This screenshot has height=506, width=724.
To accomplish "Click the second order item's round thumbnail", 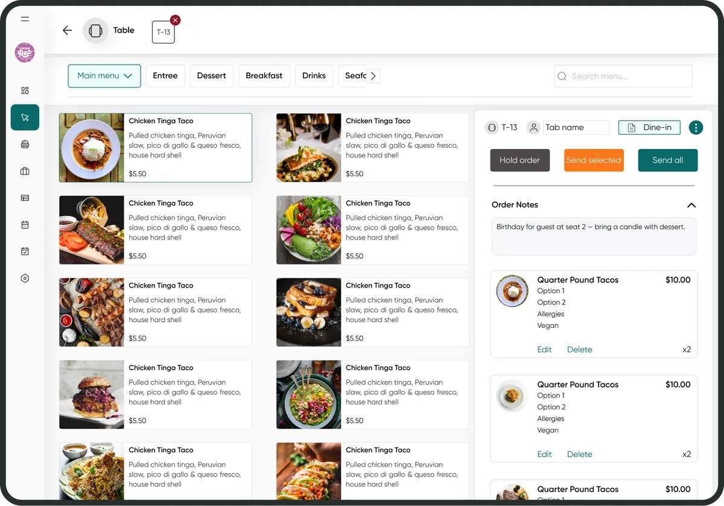I will (x=512, y=396).
